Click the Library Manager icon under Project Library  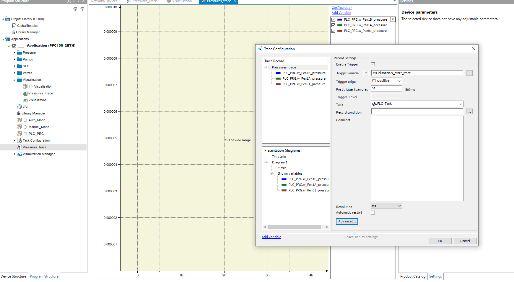[x=13, y=32]
